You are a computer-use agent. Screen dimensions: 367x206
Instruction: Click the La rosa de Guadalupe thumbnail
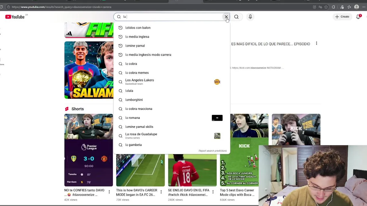tap(217, 136)
